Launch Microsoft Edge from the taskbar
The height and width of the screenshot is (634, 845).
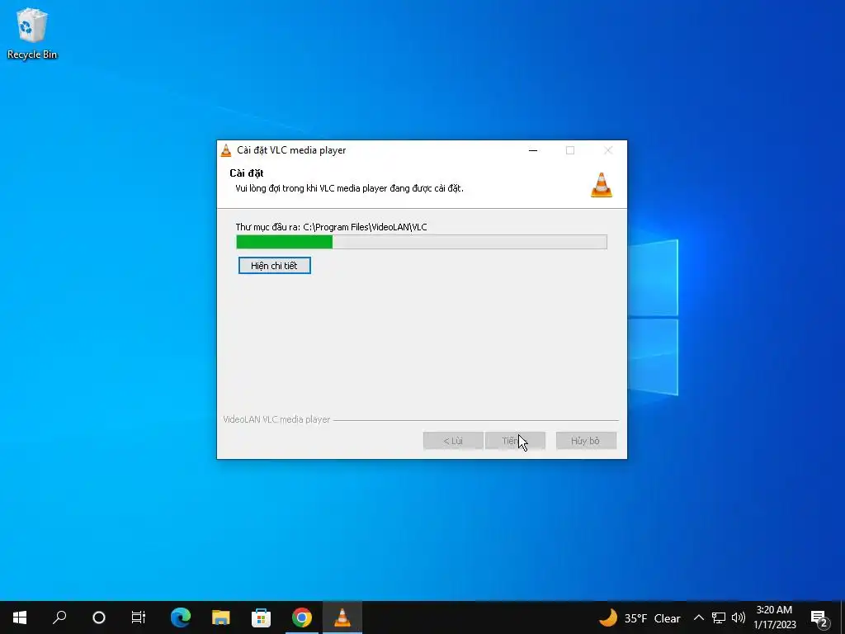pyautogui.click(x=181, y=617)
